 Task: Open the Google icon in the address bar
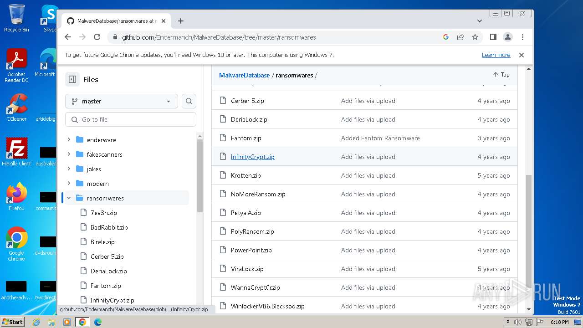(446, 37)
